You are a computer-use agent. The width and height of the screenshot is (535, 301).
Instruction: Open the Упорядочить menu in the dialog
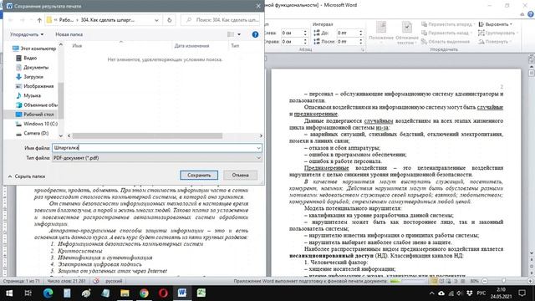[x=27, y=34]
